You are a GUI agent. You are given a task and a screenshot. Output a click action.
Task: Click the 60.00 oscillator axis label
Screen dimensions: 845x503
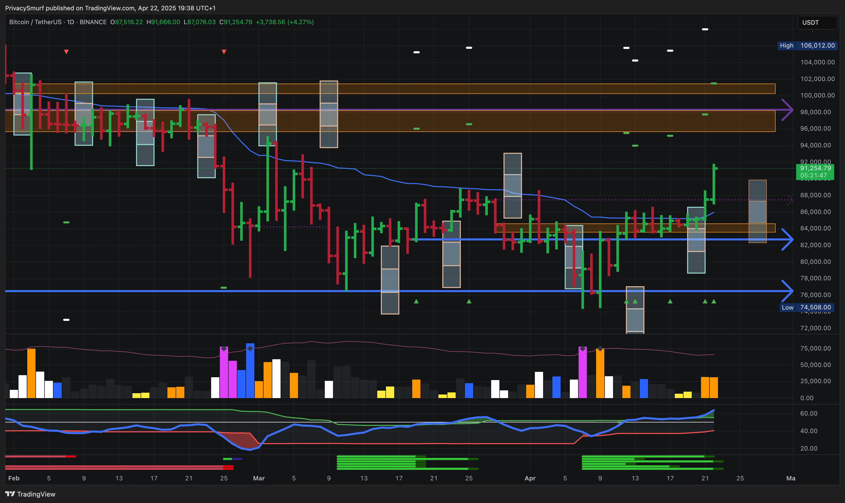(x=809, y=413)
